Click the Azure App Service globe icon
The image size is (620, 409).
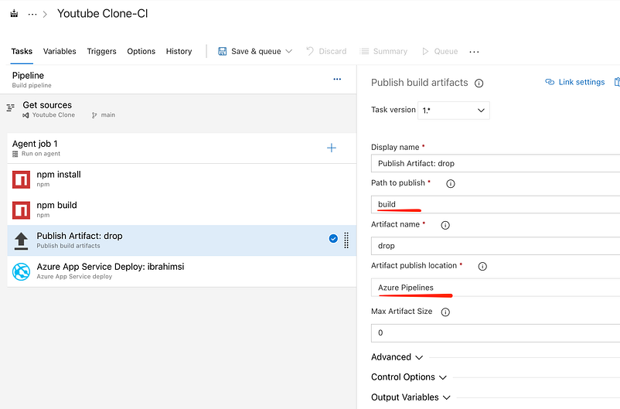[x=21, y=271]
